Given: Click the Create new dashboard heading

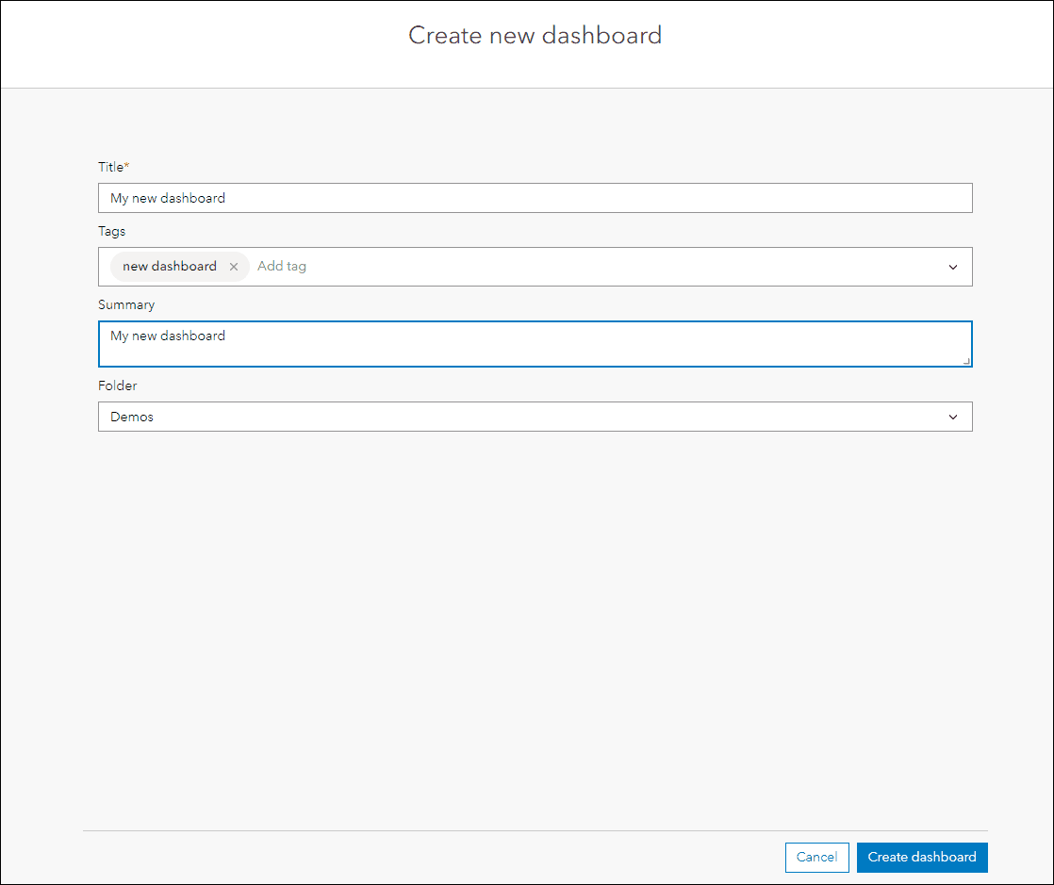Looking at the screenshot, I should 534,36.
